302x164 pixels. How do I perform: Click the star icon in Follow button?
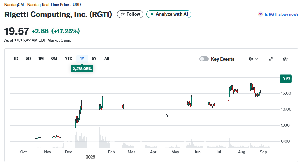coord(123,14)
